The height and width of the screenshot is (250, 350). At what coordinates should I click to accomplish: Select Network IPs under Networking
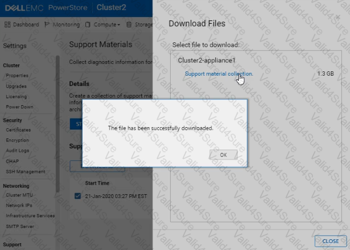[x=18, y=205]
